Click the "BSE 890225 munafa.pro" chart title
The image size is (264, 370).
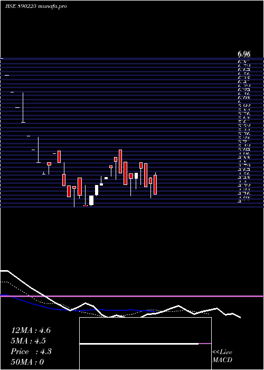(36, 6)
